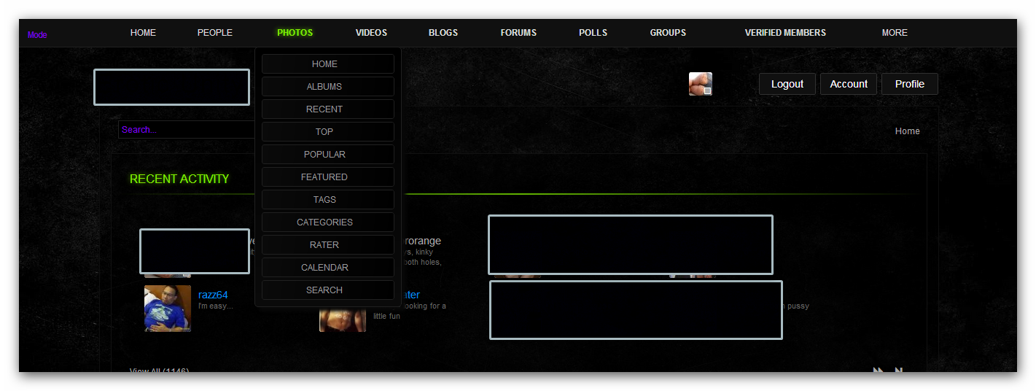Click in the Search input field
Screen dimensions: 1036x391
click(186, 130)
